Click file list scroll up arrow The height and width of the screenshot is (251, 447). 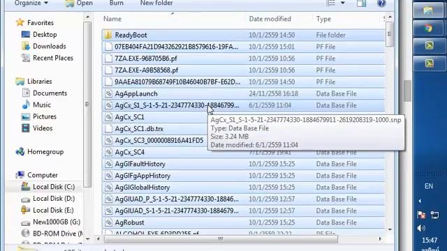(390, 17)
